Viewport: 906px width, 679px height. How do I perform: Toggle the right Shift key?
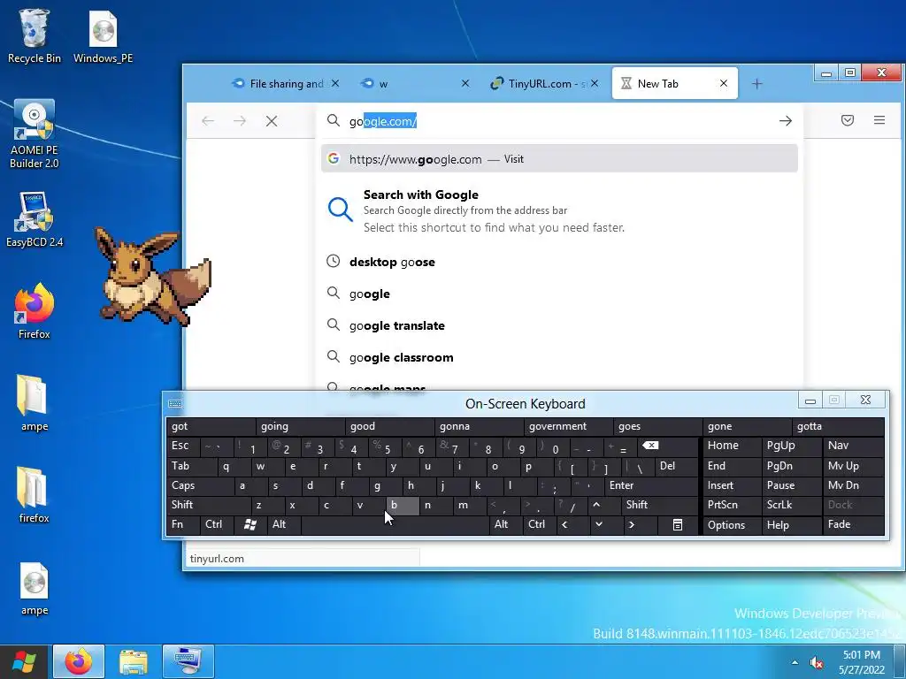coord(660,505)
